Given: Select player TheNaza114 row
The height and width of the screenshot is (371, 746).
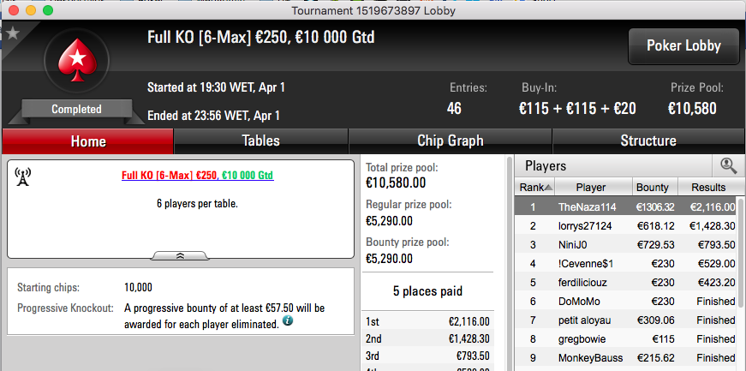Looking at the screenshot, I should click(625, 207).
